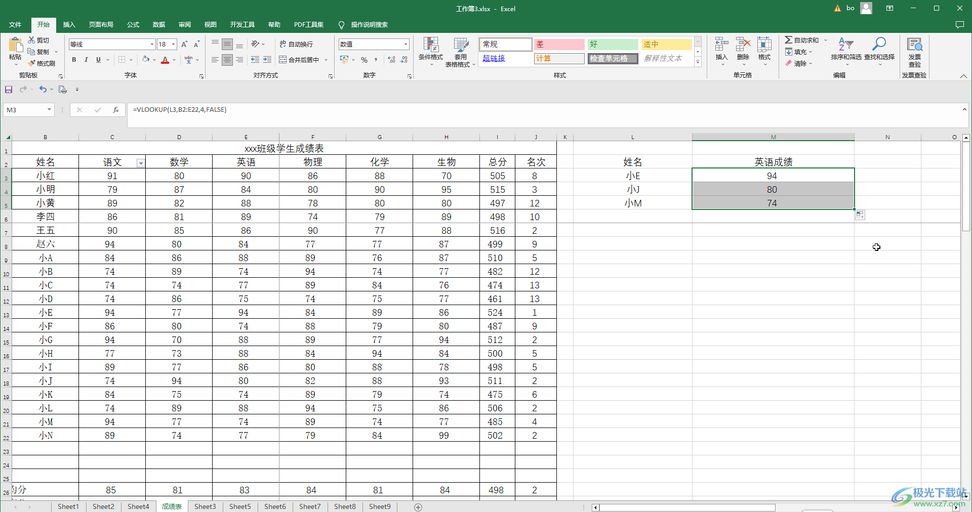Click the decrease indent icon
The image size is (972, 512).
point(255,60)
